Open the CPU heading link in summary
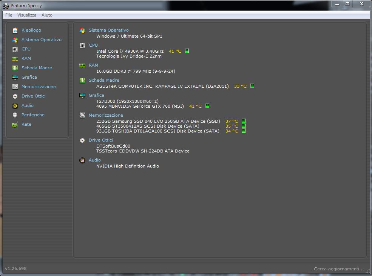372x276 pixels. (93, 45)
